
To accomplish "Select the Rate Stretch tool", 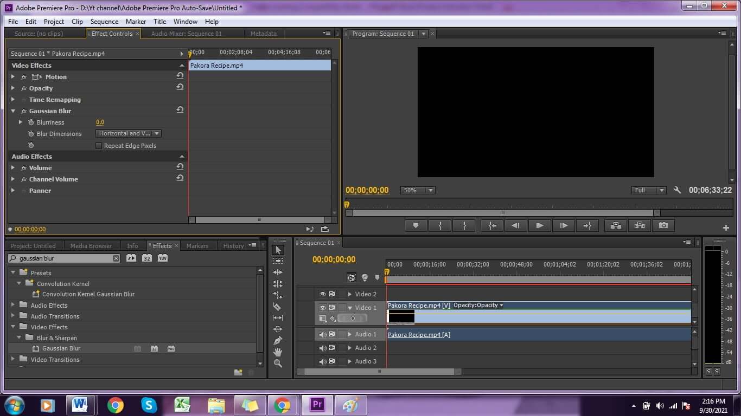I will [x=278, y=295].
